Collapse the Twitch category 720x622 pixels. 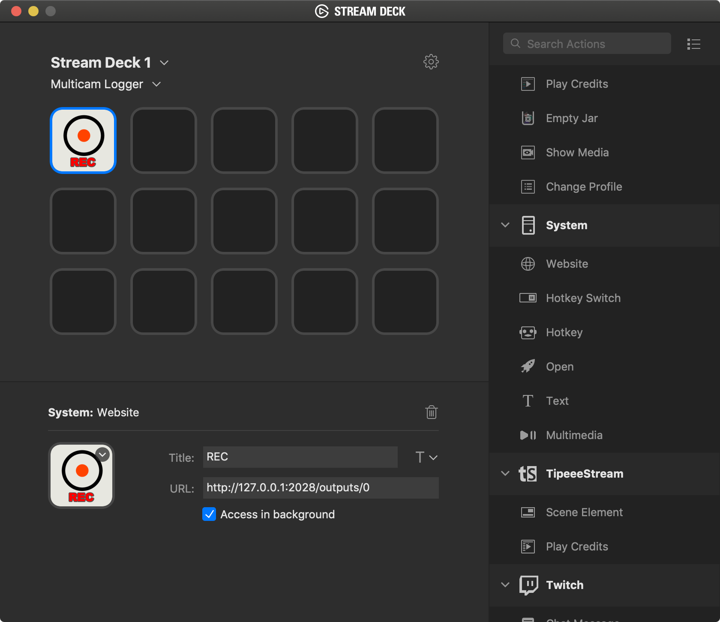(x=505, y=585)
